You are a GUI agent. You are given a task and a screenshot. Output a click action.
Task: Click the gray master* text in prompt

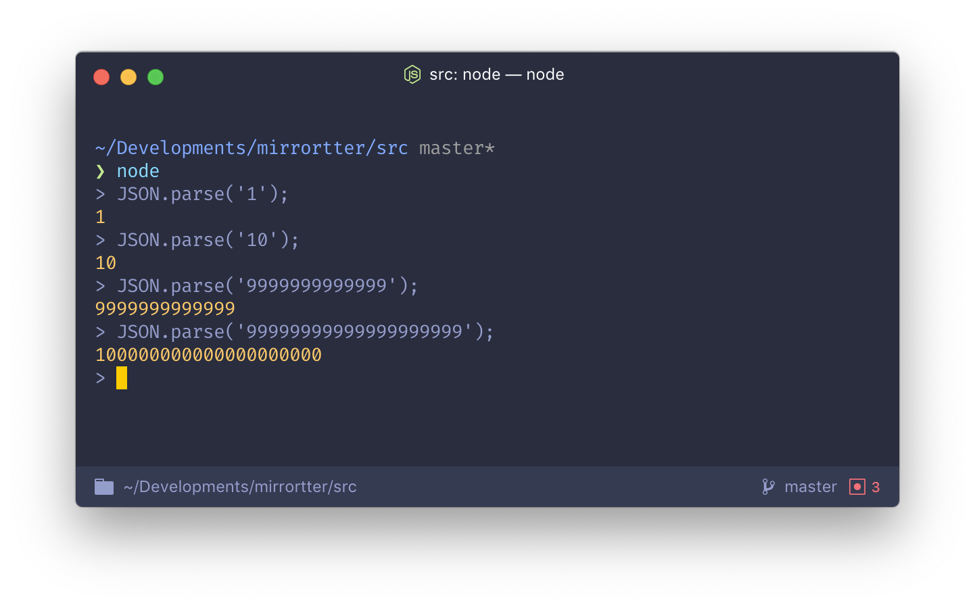coord(457,148)
